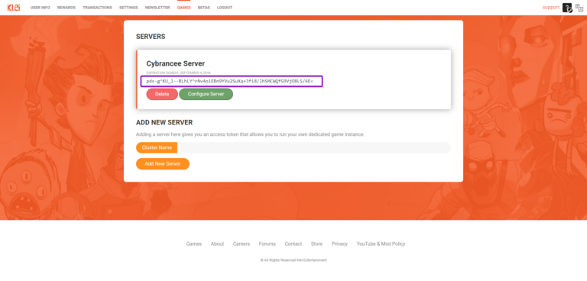Click Configure Server button

(x=206, y=94)
